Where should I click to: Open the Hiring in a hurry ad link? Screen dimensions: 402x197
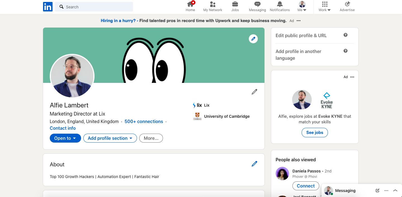pyautogui.click(x=118, y=20)
